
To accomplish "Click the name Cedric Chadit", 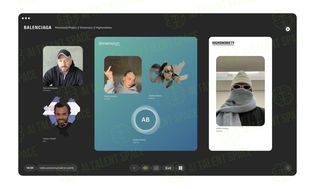I will (49, 139).
